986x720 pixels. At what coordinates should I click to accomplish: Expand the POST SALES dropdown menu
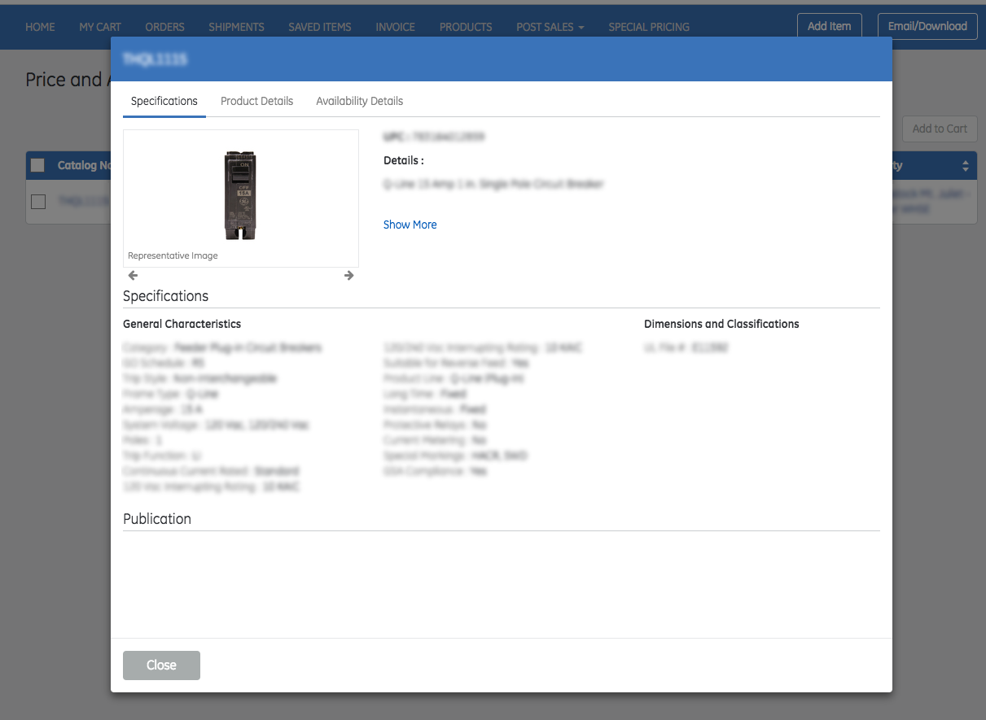tap(550, 27)
